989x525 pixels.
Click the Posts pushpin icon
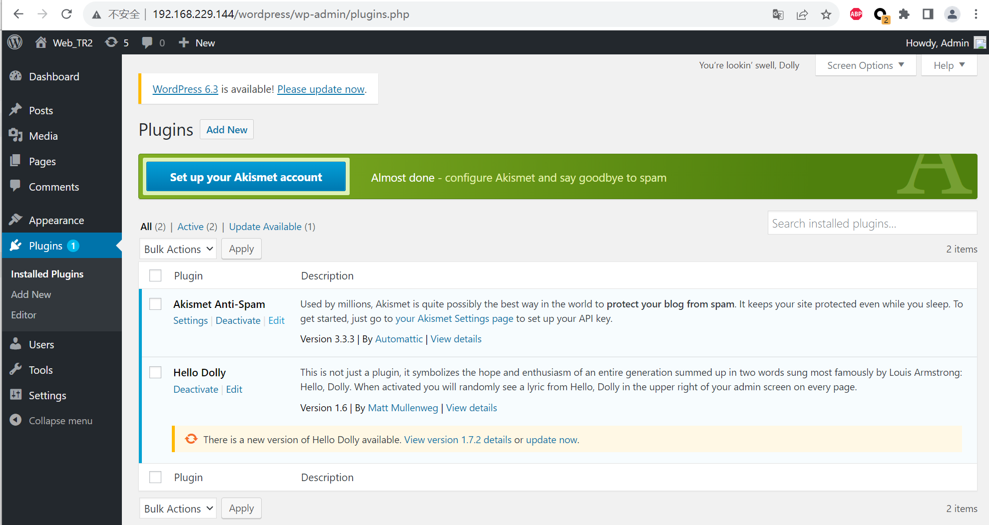coord(15,110)
